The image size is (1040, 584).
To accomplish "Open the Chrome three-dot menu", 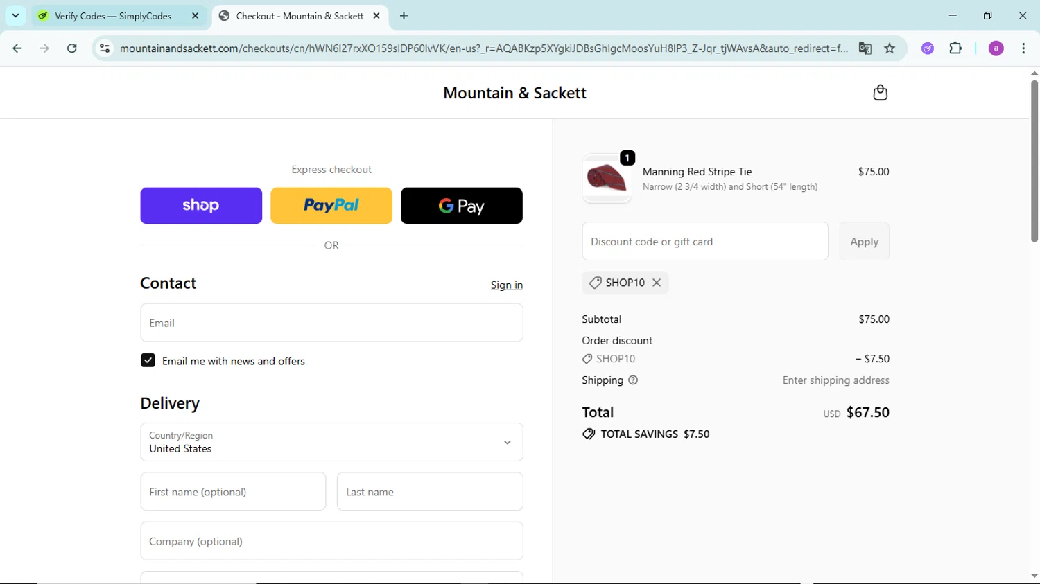I will pos(1023,48).
